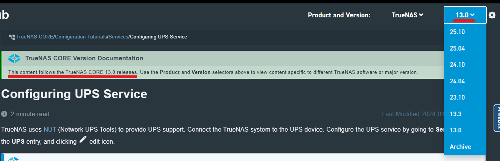Open the Services breadcrumb link
500x161 pixels.
click(118, 37)
